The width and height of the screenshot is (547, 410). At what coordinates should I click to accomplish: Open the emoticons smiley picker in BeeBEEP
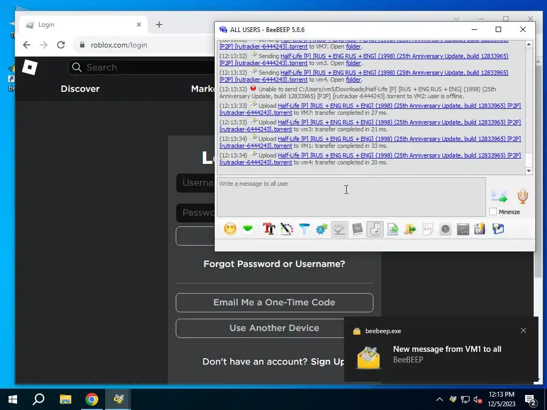click(x=230, y=229)
